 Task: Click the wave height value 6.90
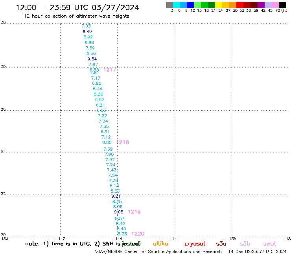97,83
